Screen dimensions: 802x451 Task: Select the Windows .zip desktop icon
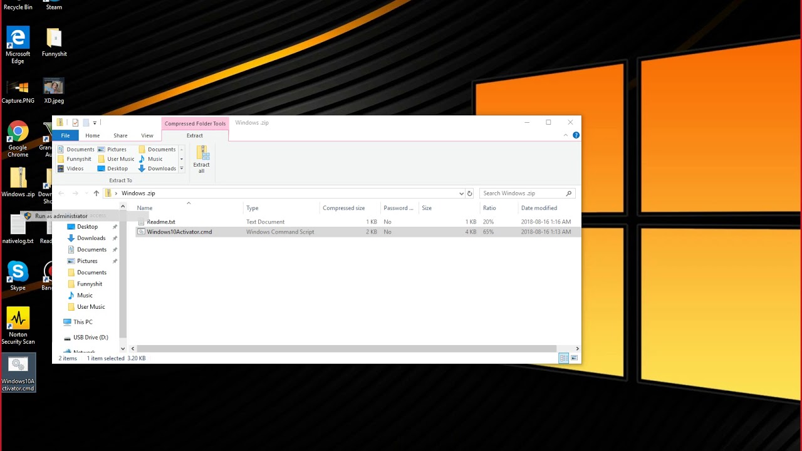point(18,182)
